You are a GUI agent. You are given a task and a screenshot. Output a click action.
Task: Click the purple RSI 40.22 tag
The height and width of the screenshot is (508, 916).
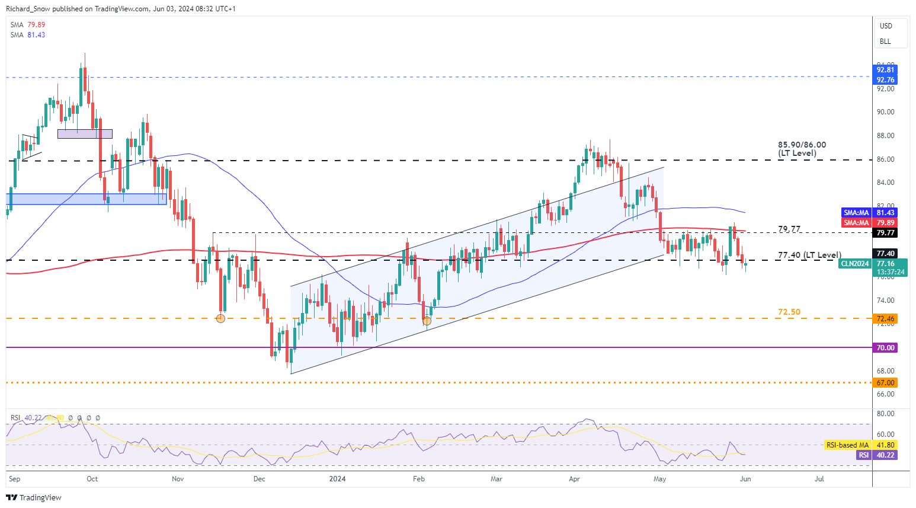876,455
